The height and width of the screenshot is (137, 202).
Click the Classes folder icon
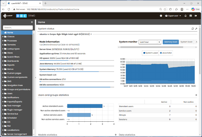5,37
